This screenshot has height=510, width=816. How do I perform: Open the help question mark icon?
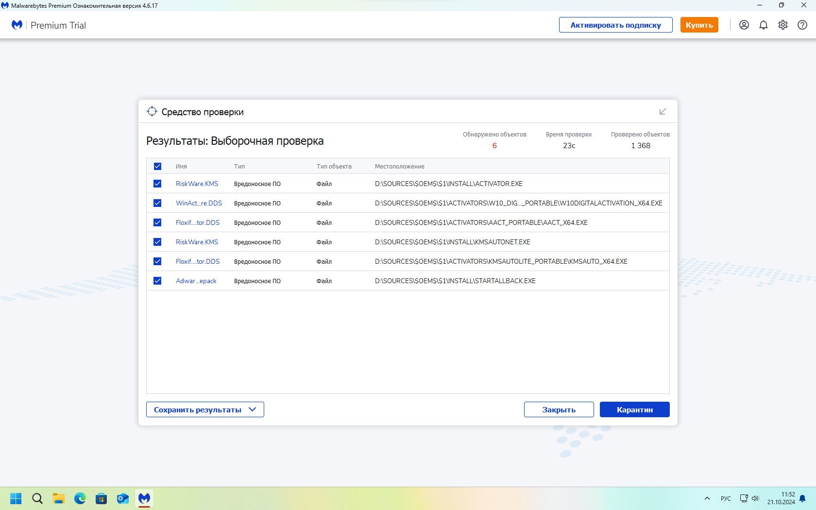click(802, 25)
